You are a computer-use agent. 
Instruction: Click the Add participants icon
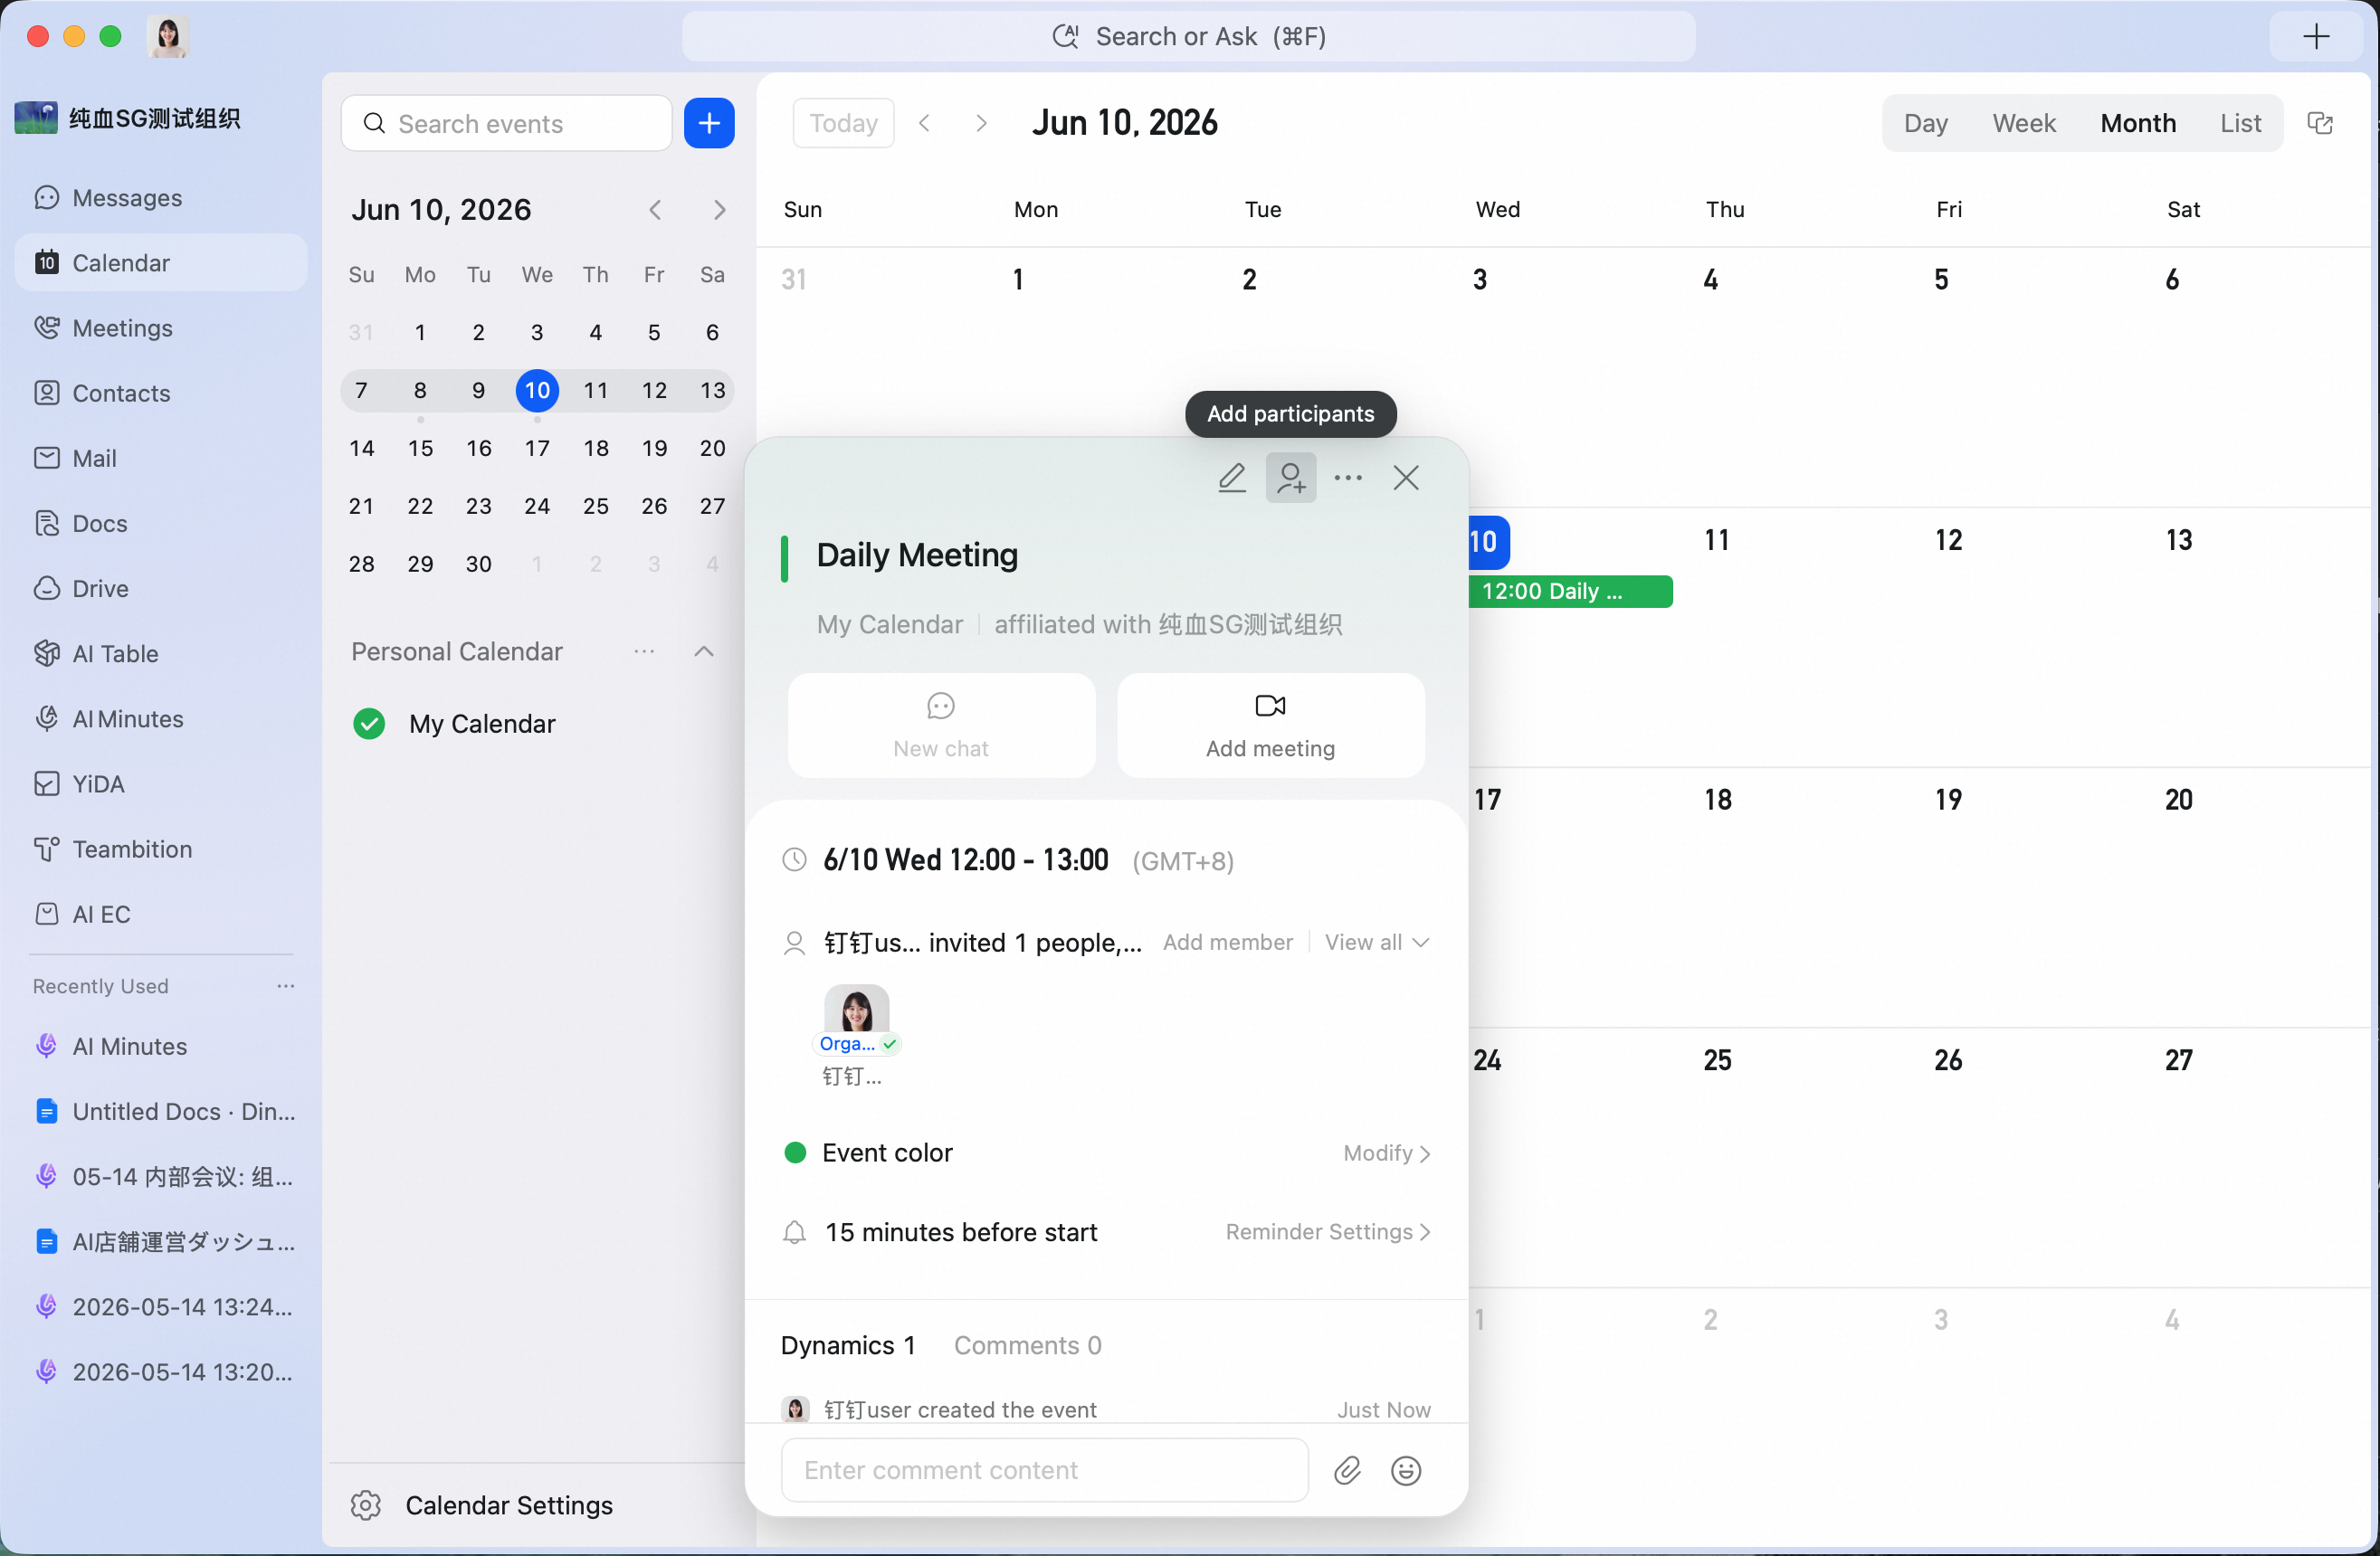click(1291, 478)
